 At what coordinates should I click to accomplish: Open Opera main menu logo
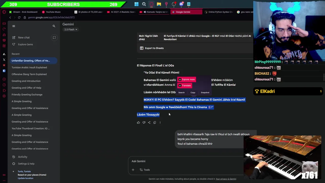pyautogui.click(x=4, y=12)
